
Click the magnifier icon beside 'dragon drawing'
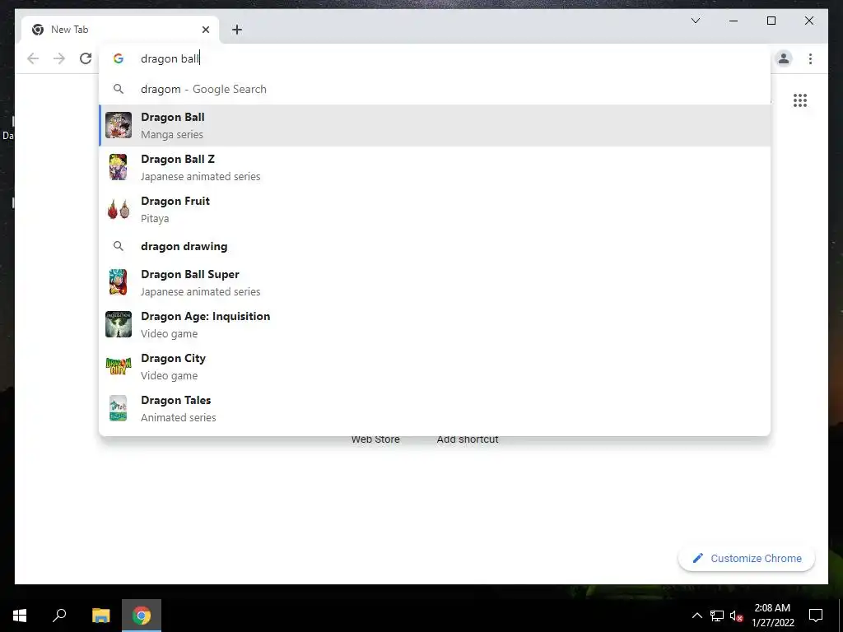pos(119,246)
